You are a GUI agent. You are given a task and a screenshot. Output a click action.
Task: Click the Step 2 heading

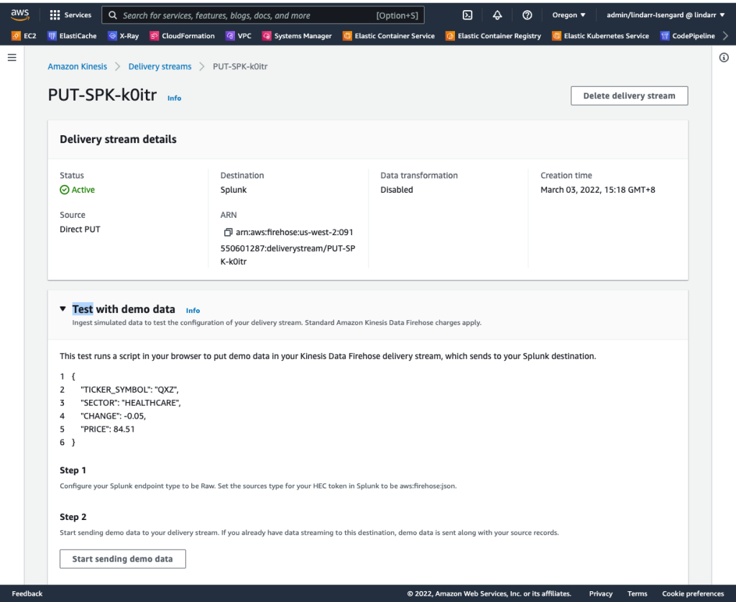(73, 516)
